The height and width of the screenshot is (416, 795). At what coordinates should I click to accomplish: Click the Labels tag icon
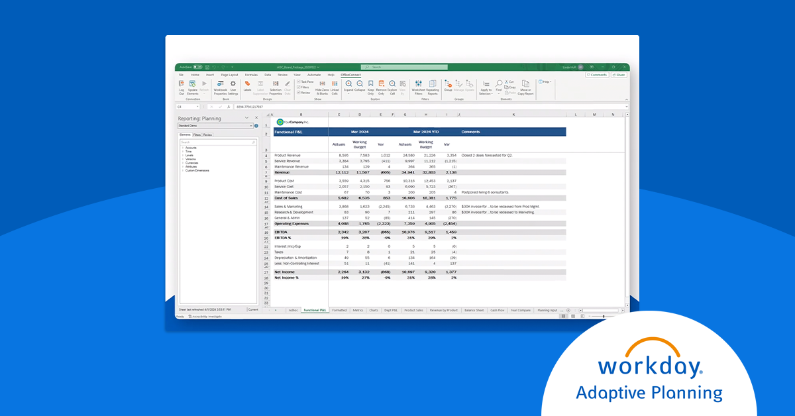(x=247, y=85)
